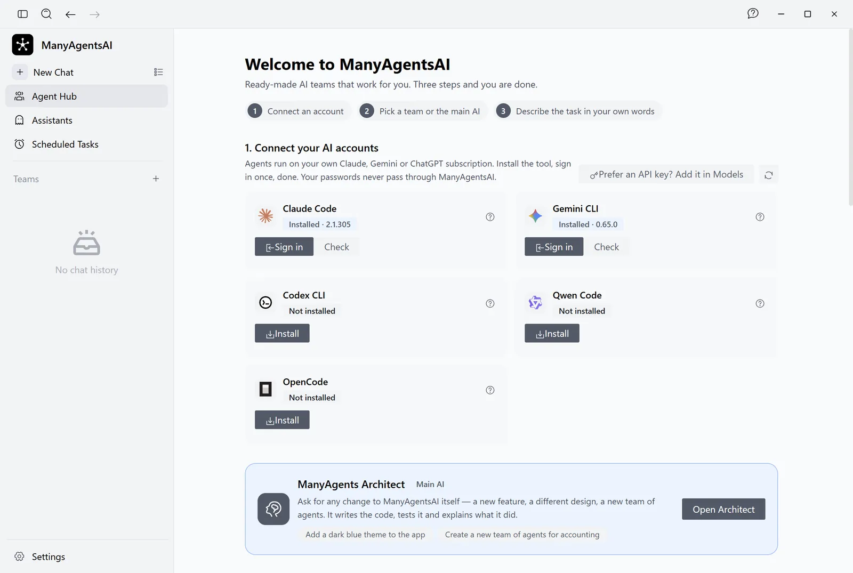Viewport: 853px width, 573px height.
Task: Check Claude Code status
Action: pyautogui.click(x=336, y=247)
